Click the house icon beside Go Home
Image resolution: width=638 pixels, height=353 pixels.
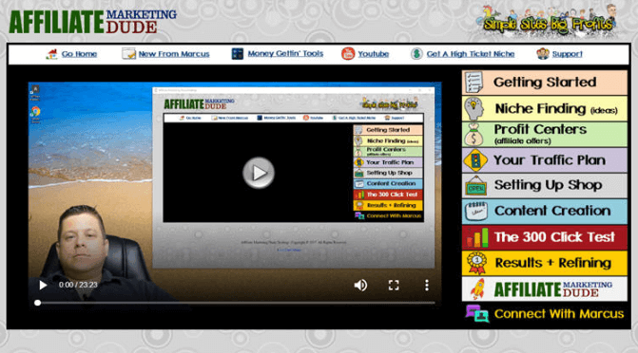click(51, 54)
